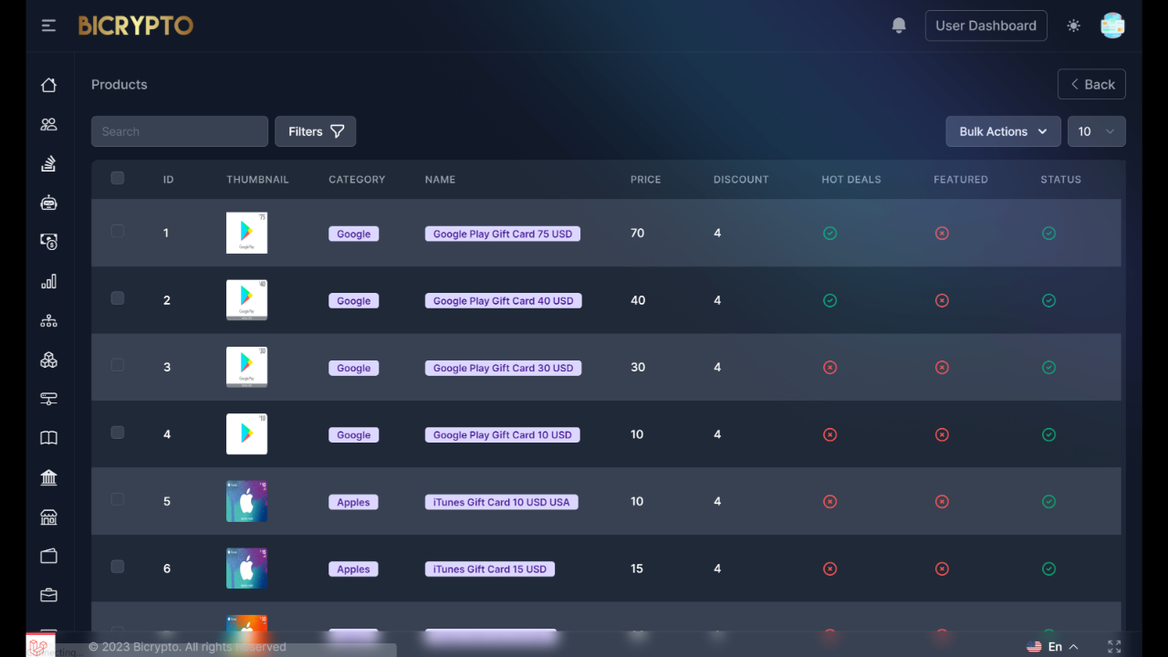Check the row for product ID 6

(x=118, y=567)
